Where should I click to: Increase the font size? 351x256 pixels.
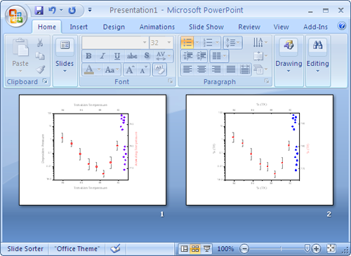130,69
